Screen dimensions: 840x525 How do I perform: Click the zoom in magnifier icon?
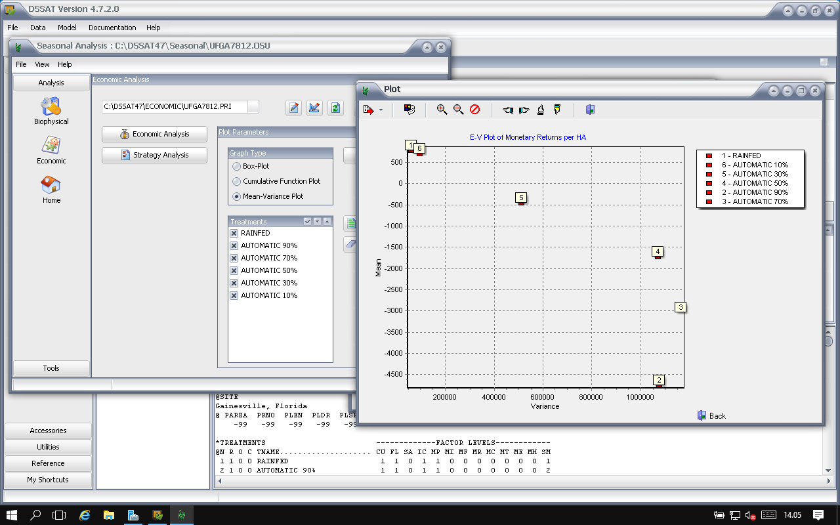point(442,110)
